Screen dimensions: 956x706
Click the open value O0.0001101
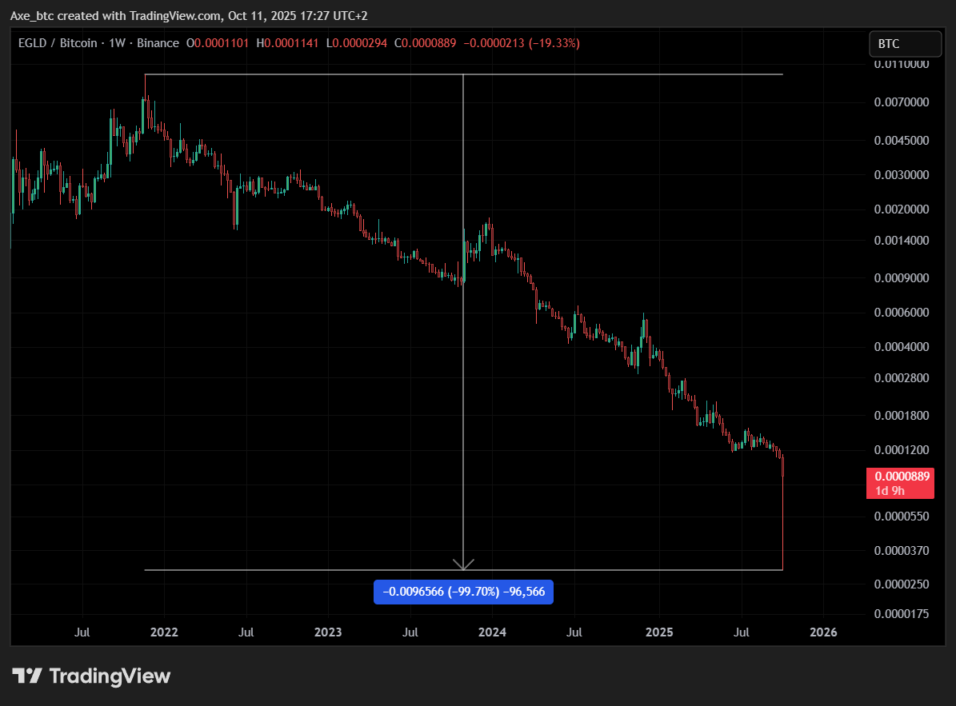(x=218, y=43)
